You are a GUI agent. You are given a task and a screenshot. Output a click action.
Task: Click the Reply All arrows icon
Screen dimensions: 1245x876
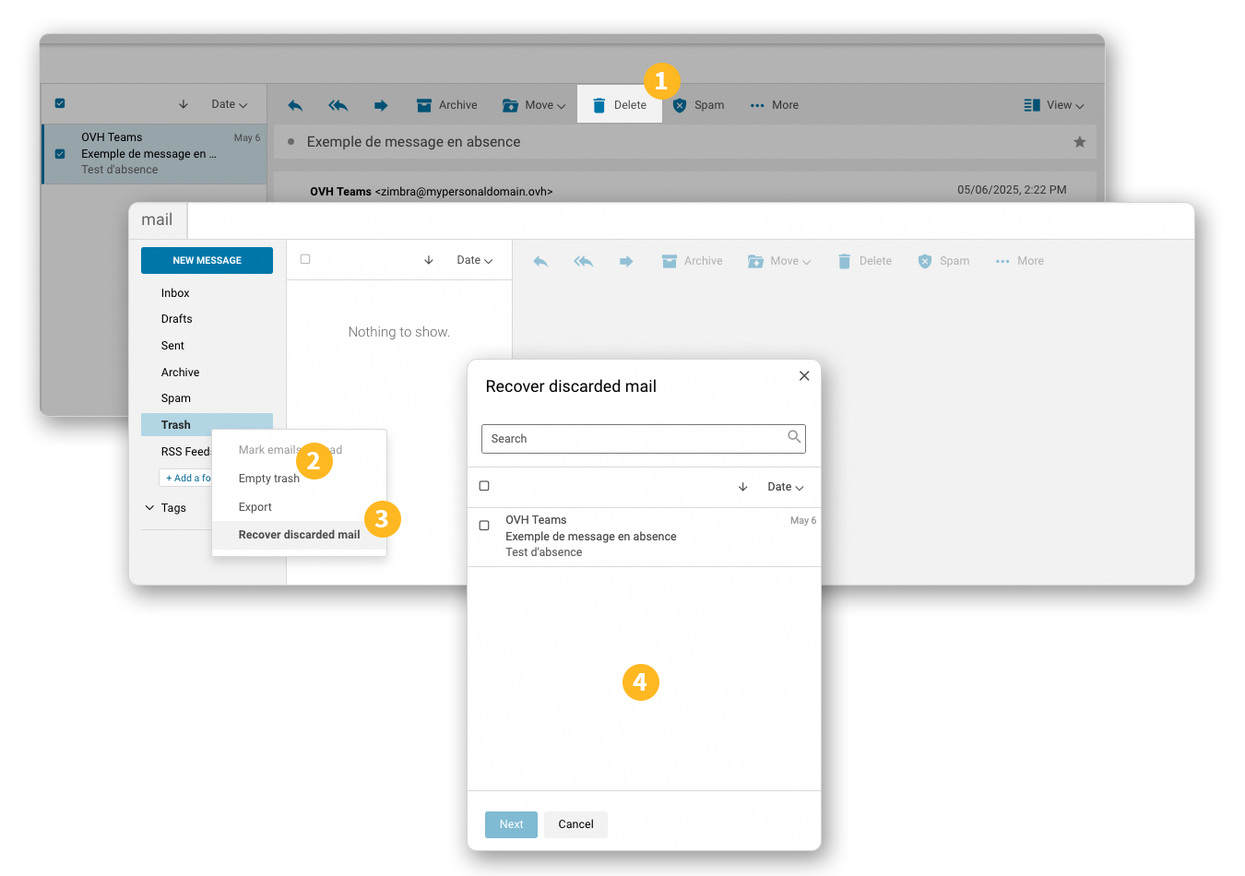pyautogui.click(x=338, y=105)
